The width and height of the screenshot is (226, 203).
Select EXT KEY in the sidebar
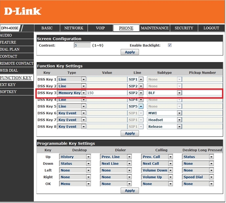pos(8,85)
